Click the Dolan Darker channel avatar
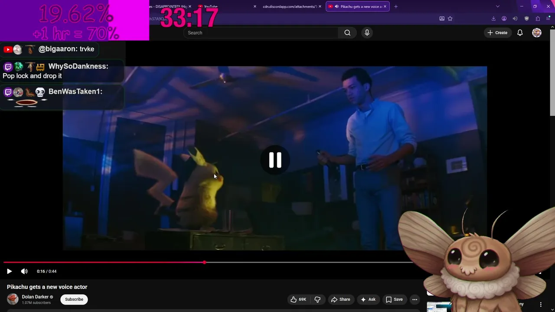Image resolution: width=555 pixels, height=312 pixels. coord(13,299)
